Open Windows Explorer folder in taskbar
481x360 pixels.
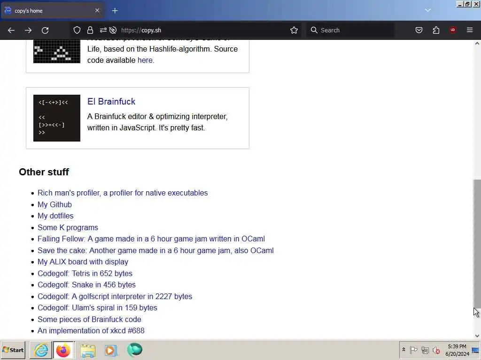click(x=88, y=350)
